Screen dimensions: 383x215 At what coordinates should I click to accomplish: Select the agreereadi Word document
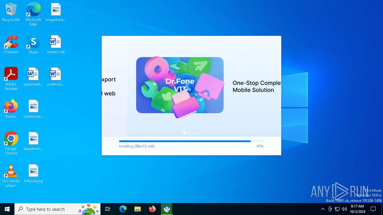(33, 77)
